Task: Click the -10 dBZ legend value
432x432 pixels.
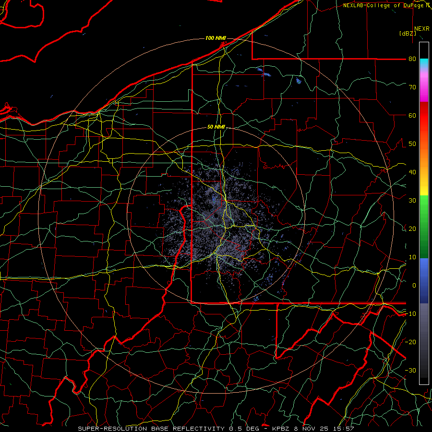Action: click(x=410, y=314)
